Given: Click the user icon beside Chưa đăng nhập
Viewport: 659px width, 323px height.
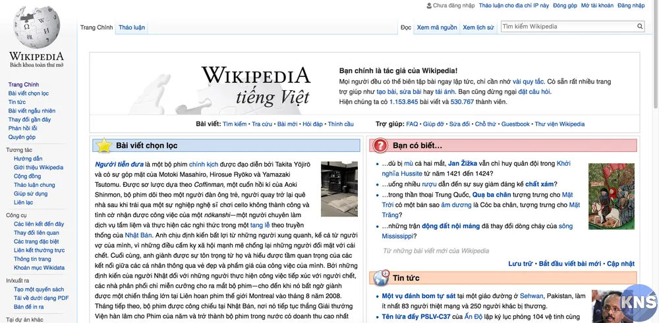Looking at the screenshot, I should [x=429, y=5].
